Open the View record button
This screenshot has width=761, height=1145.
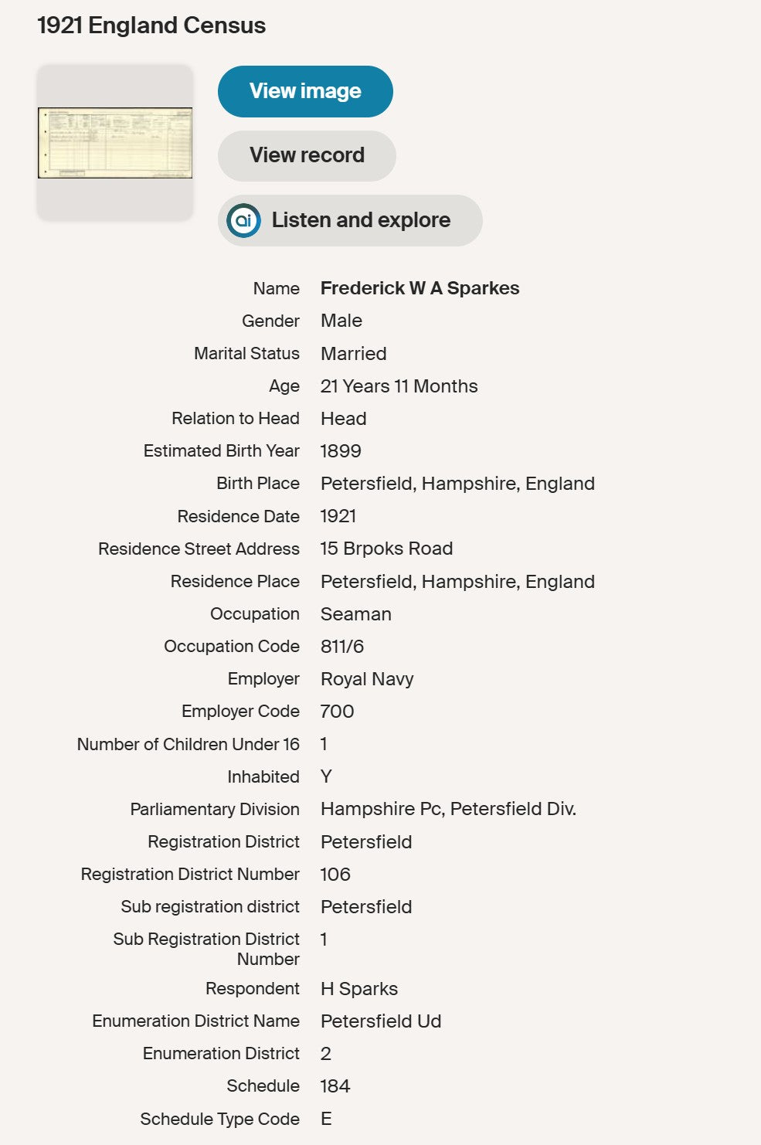[x=307, y=155]
